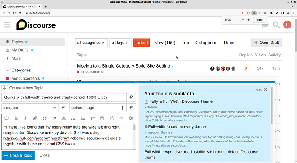Viewport: 297px width, 163px height.
Task: Add tag with plus icon
Action: point(122,108)
